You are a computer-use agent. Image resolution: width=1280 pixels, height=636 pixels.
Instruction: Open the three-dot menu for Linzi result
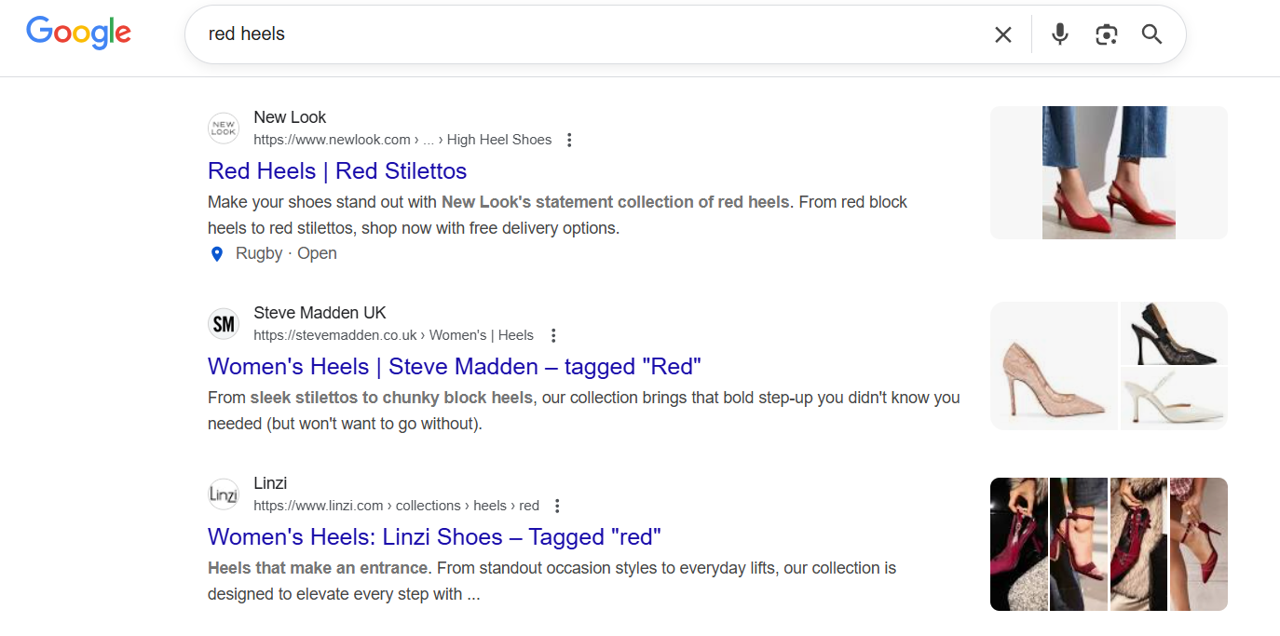tap(556, 505)
